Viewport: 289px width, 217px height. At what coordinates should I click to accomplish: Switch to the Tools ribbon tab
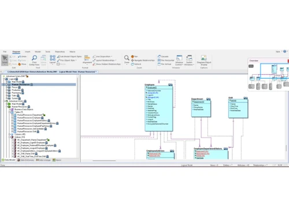click(x=48, y=52)
